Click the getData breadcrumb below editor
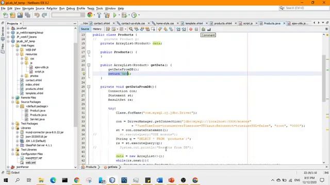Screen dimensions: 330x185 112,167
